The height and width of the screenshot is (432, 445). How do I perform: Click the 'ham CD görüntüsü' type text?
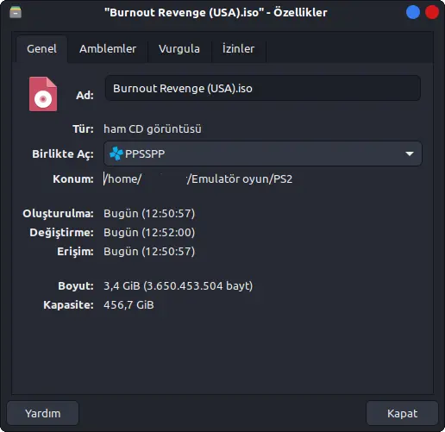click(x=153, y=128)
